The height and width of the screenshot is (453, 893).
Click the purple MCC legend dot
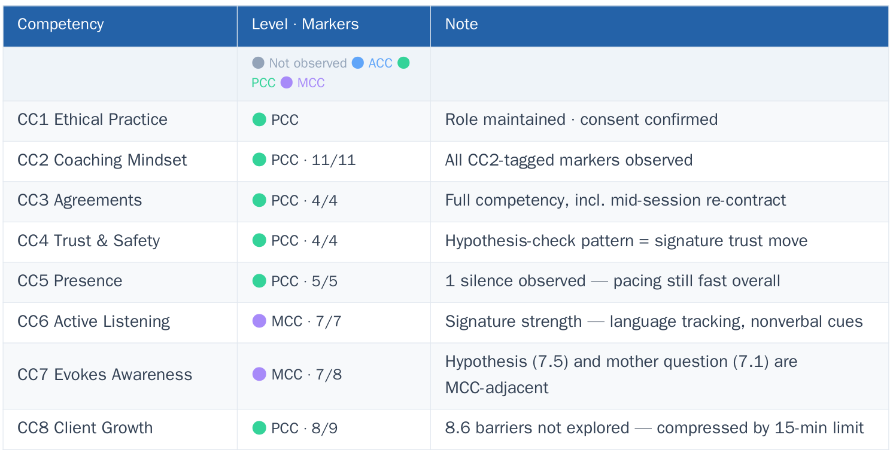click(286, 82)
